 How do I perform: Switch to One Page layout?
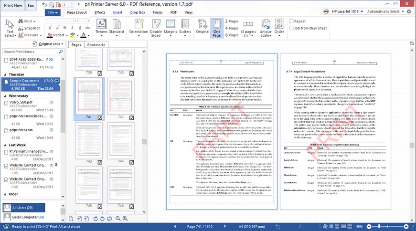[x=217, y=28]
